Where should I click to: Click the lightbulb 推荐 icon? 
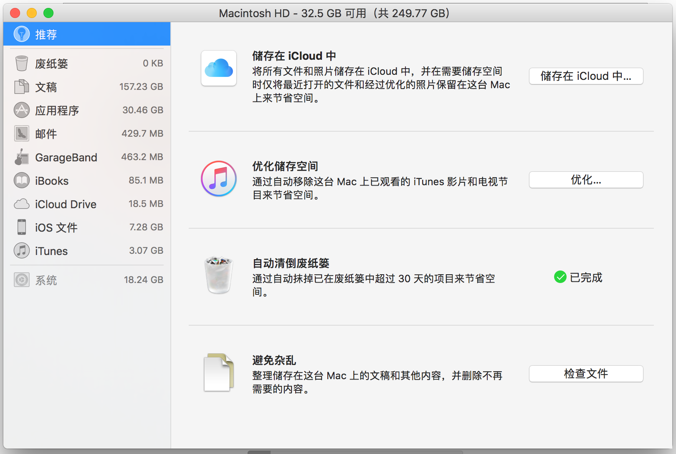pos(21,34)
